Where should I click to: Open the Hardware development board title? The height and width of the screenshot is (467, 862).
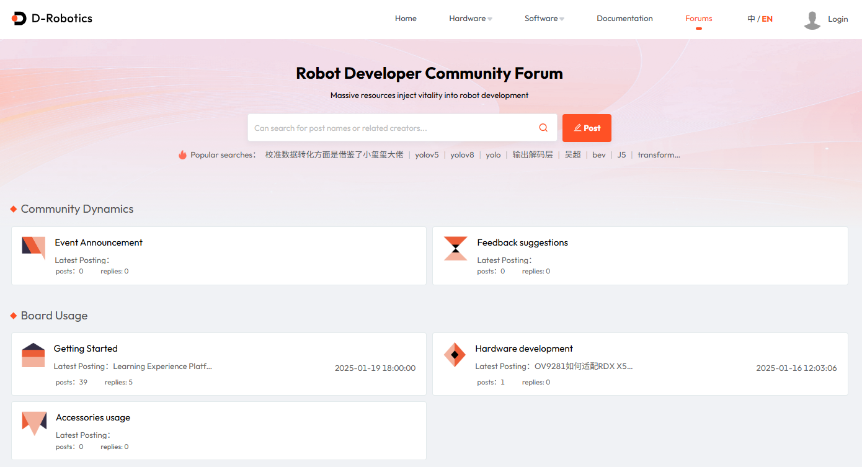tap(524, 349)
